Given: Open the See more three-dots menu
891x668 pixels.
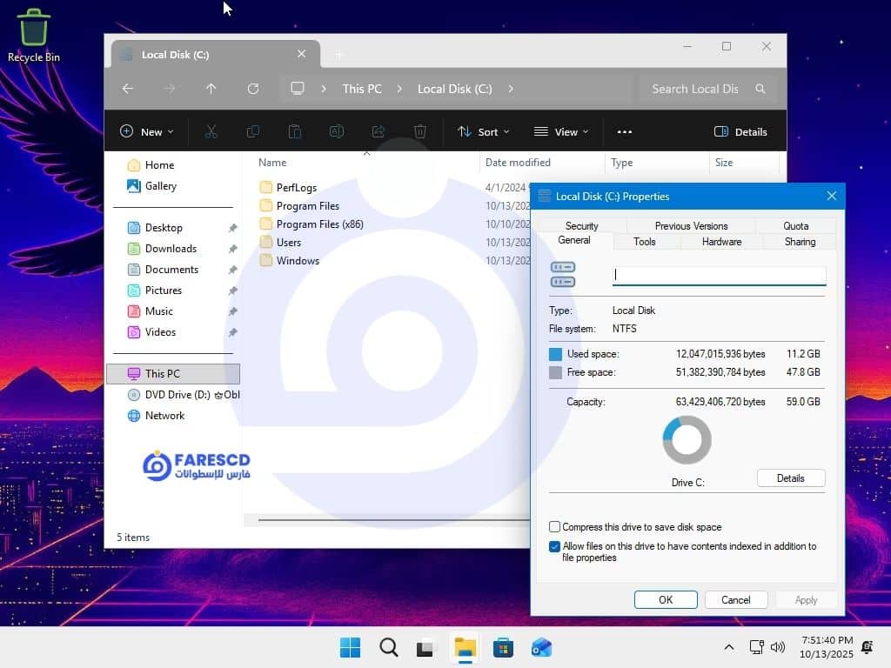Looking at the screenshot, I should click(x=624, y=132).
